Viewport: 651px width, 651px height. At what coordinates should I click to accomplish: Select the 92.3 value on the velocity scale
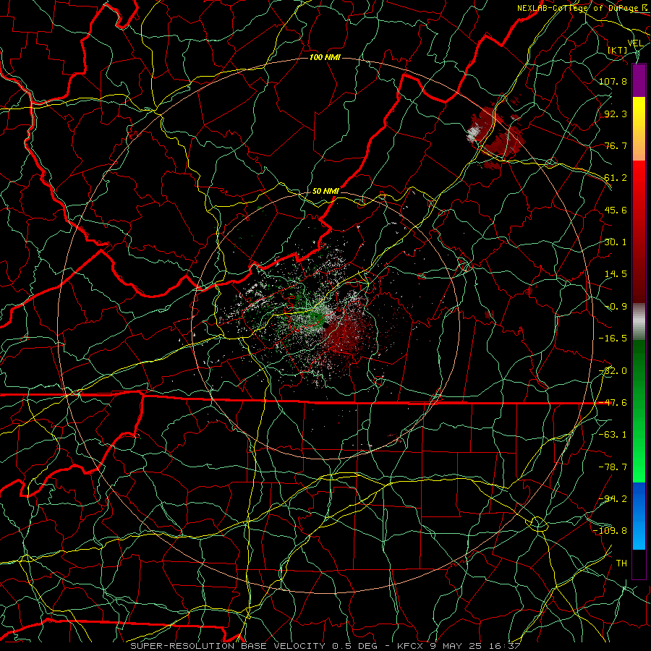[616, 114]
